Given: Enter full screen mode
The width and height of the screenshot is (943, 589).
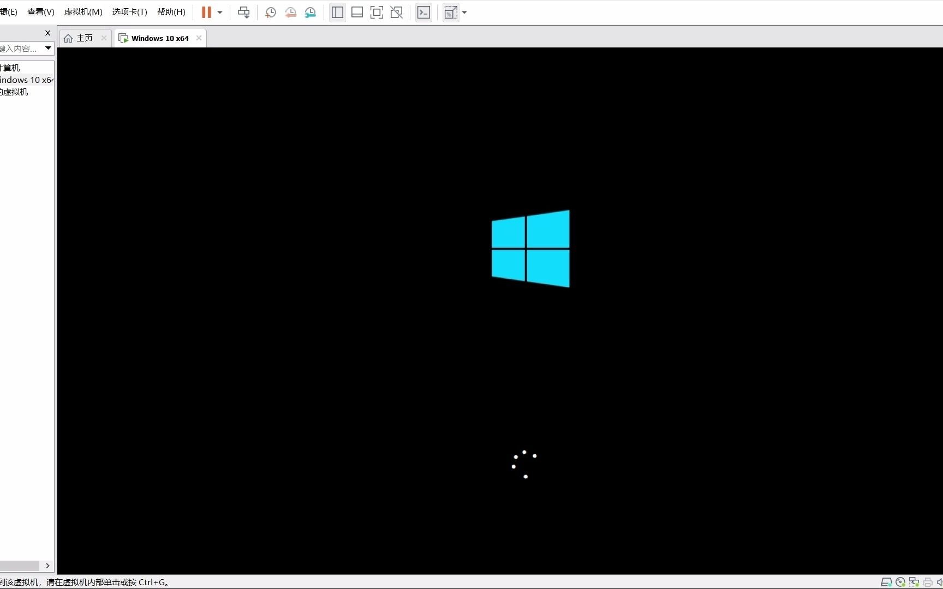Looking at the screenshot, I should pyautogui.click(x=377, y=12).
